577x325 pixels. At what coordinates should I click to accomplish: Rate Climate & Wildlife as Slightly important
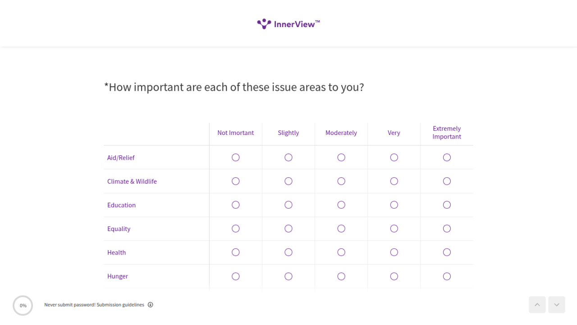click(x=288, y=181)
